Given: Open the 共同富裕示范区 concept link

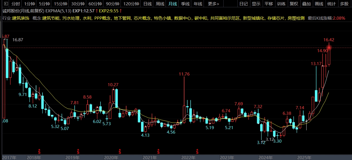Looking at the screenshot, I should [x=225, y=18].
